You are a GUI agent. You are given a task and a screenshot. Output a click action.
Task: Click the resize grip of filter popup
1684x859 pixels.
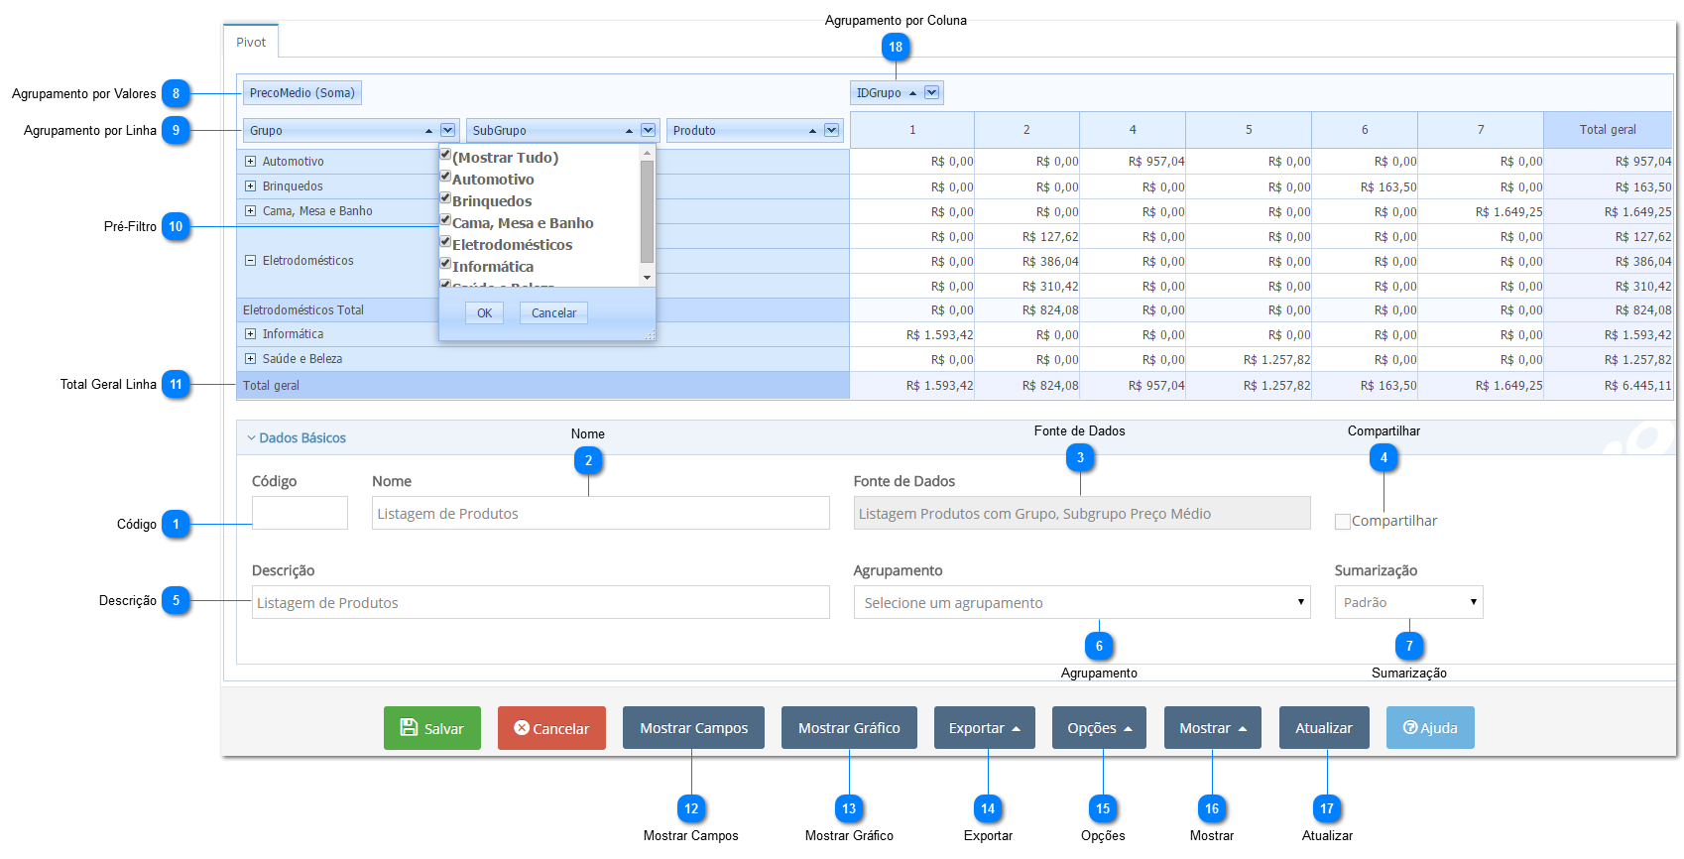(x=650, y=335)
